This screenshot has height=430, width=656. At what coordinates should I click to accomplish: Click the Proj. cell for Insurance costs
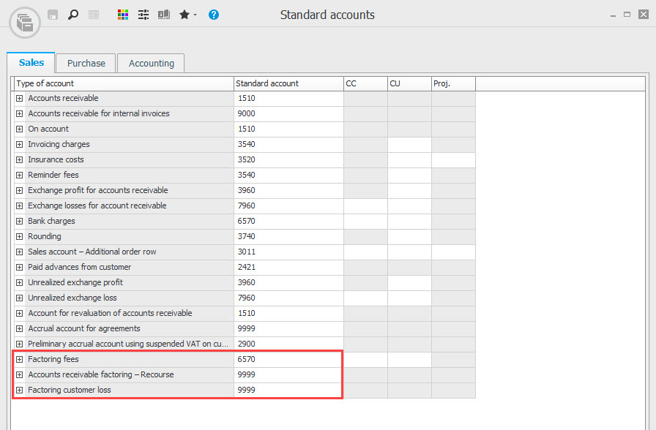453,160
